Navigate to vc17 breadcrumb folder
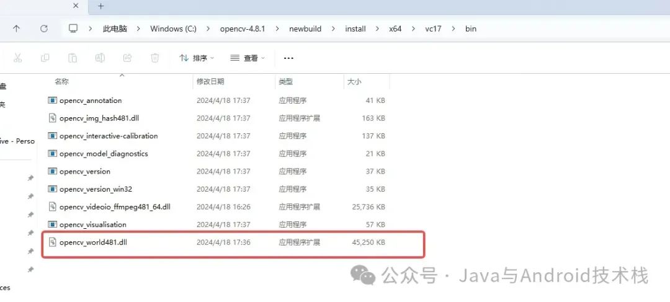The height and width of the screenshot is (302, 670). [433, 29]
